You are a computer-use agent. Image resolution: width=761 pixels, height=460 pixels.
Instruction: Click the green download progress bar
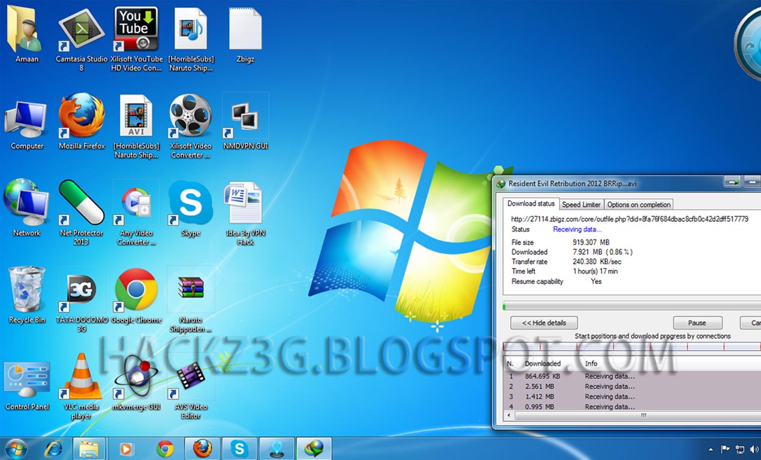(631, 307)
